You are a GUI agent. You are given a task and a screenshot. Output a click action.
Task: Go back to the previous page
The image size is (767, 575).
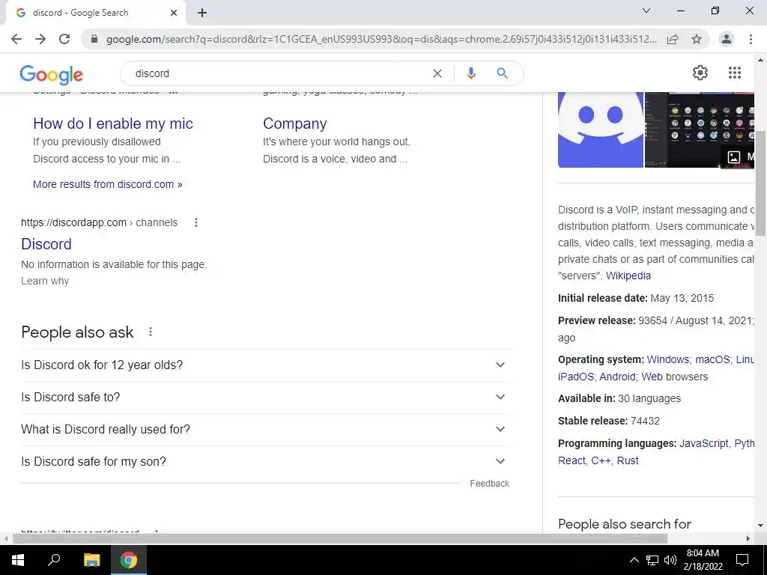[16, 39]
